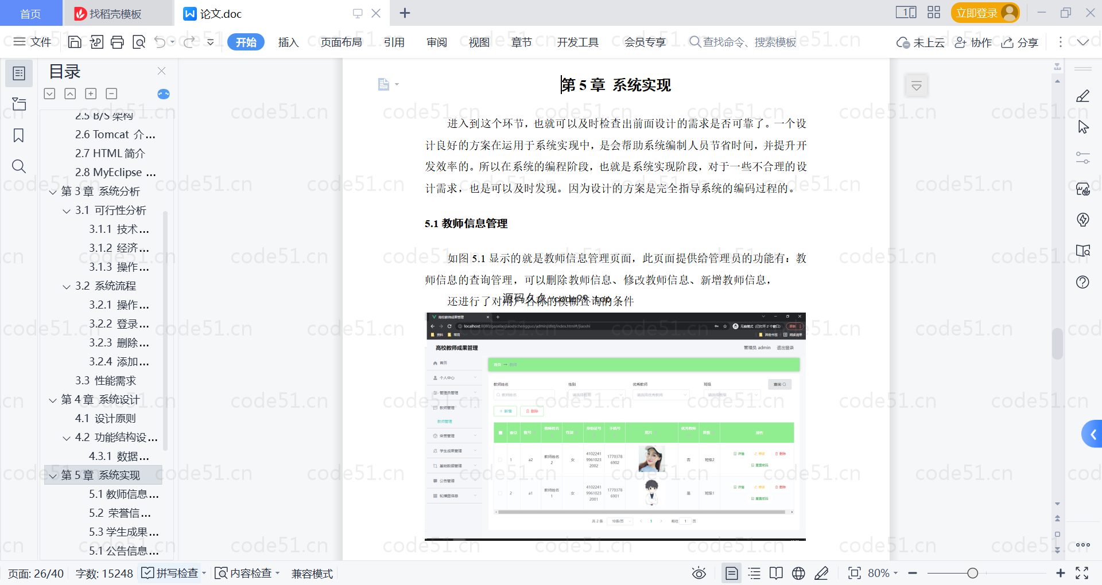This screenshot has width=1102, height=585.
Task: Enter full screen mode icon
Action: tap(1082, 573)
